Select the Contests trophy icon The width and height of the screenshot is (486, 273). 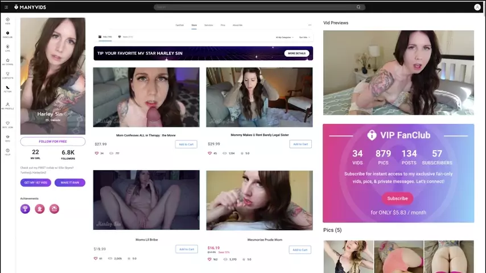tap(7, 75)
